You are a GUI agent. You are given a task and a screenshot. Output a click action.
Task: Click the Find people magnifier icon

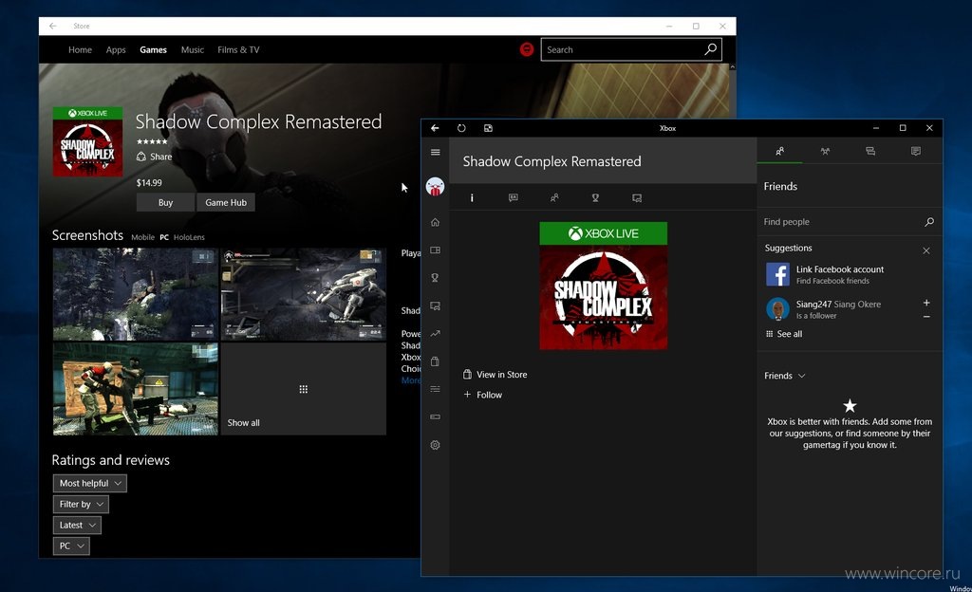point(928,222)
